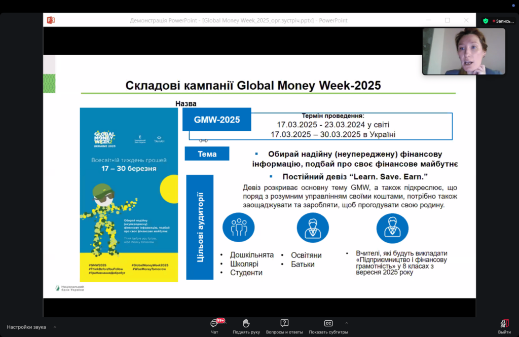The width and height of the screenshot is (519, 337).
Task: Turn on captions with Показать субтитры
Action: [x=328, y=326]
